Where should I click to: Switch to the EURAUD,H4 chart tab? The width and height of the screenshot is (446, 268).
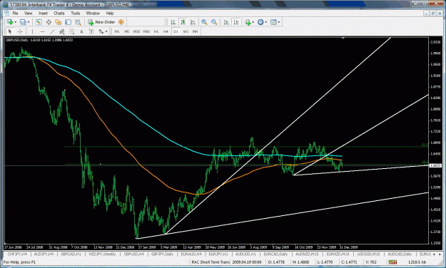pyautogui.click(x=191, y=254)
